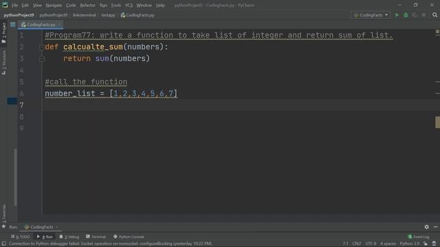Screen dimensions: 440x247
Task: Collapse the calcualte_sum function fold marker at line 2
Action: pyautogui.click(x=42, y=47)
